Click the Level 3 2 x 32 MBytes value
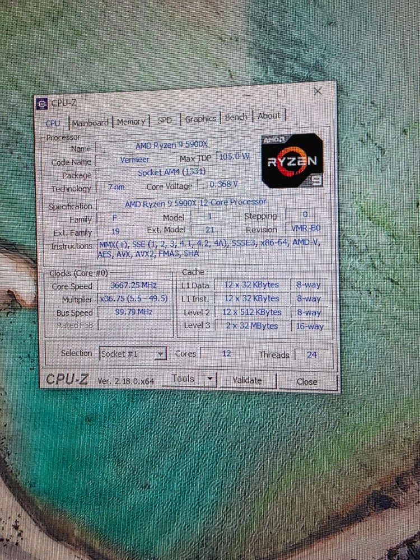 [252, 326]
